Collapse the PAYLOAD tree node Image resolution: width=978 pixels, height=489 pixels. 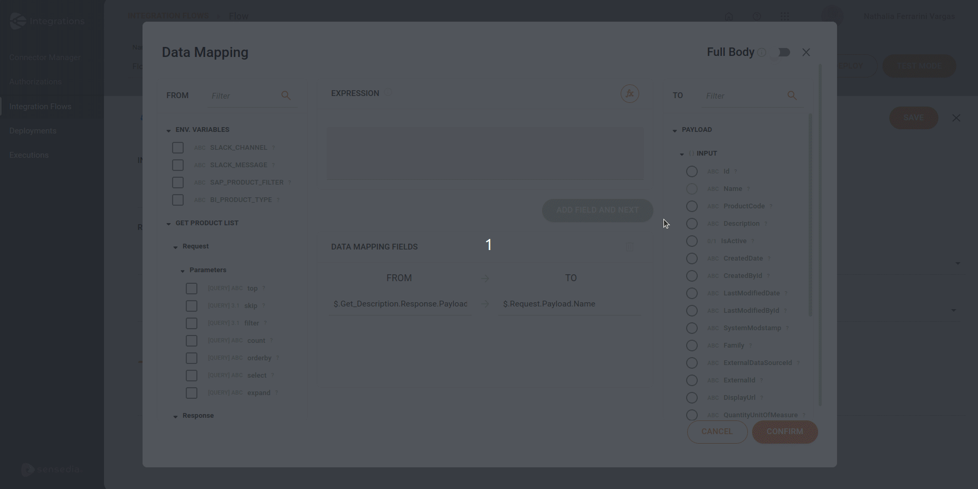[x=675, y=130]
